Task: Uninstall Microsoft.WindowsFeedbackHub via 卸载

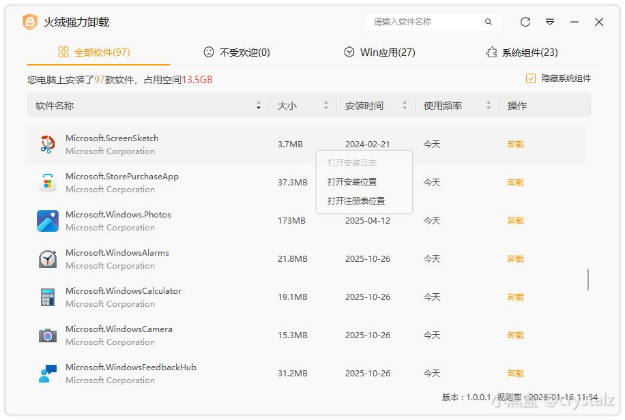Action: pos(515,374)
